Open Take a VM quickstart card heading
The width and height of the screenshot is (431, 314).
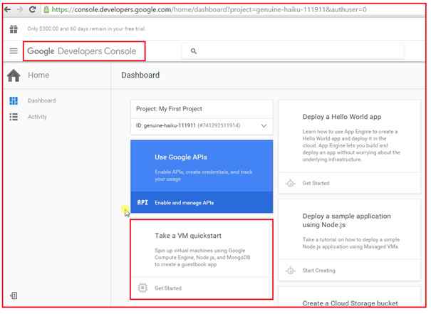(188, 236)
